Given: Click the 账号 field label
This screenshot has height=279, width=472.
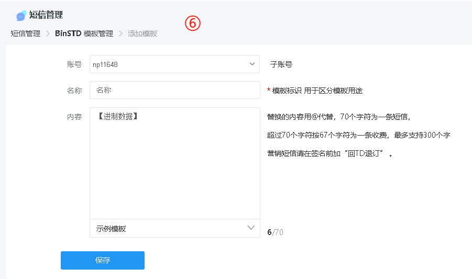Looking at the screenshot, I should tap(74, 64).
